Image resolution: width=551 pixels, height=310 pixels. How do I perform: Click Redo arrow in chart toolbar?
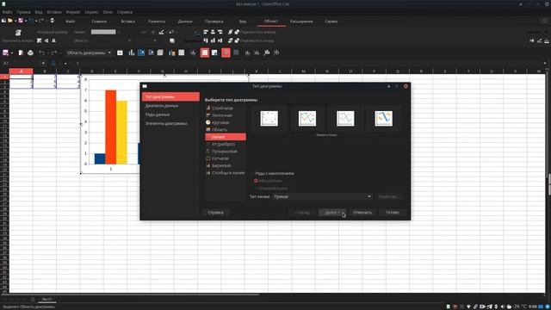pyautogui.click(x=53, y=53)
